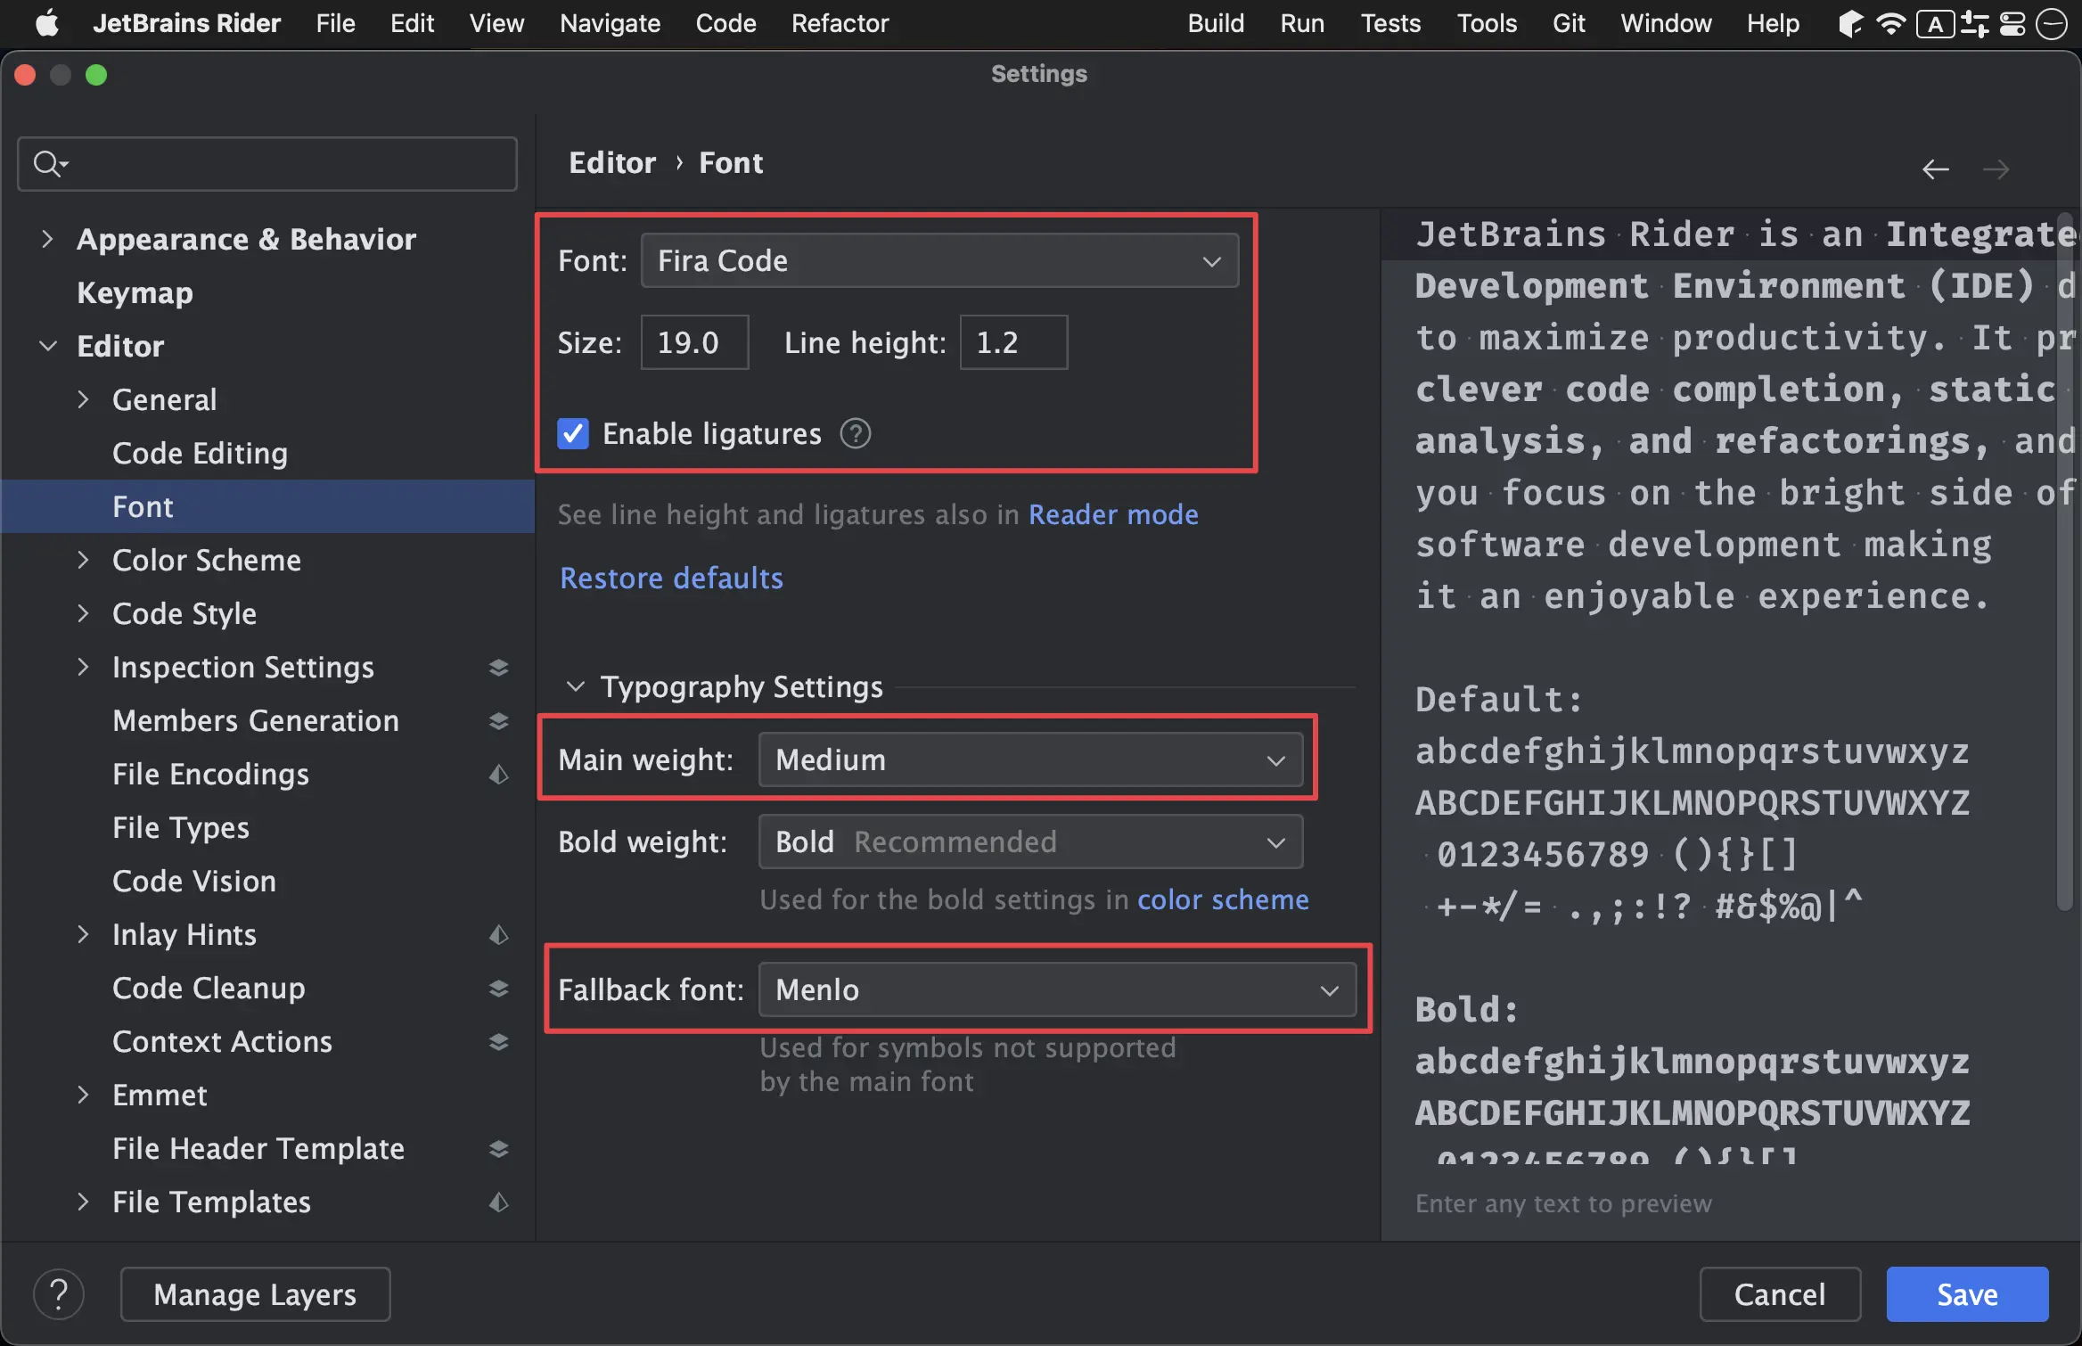Click the JetBrains Toolbox menu bar icon
This screenshot has width=2082, height=1346.
pyautogui.click(x=1850, y=24)
